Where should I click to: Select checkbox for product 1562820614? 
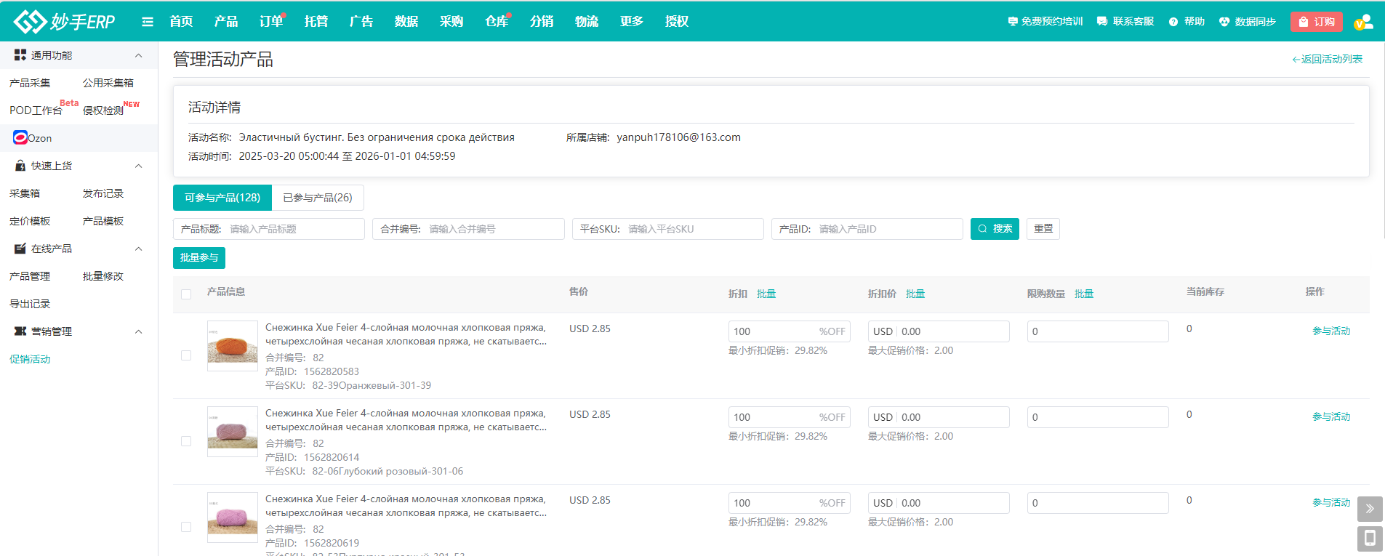click(x=186, y=441)
